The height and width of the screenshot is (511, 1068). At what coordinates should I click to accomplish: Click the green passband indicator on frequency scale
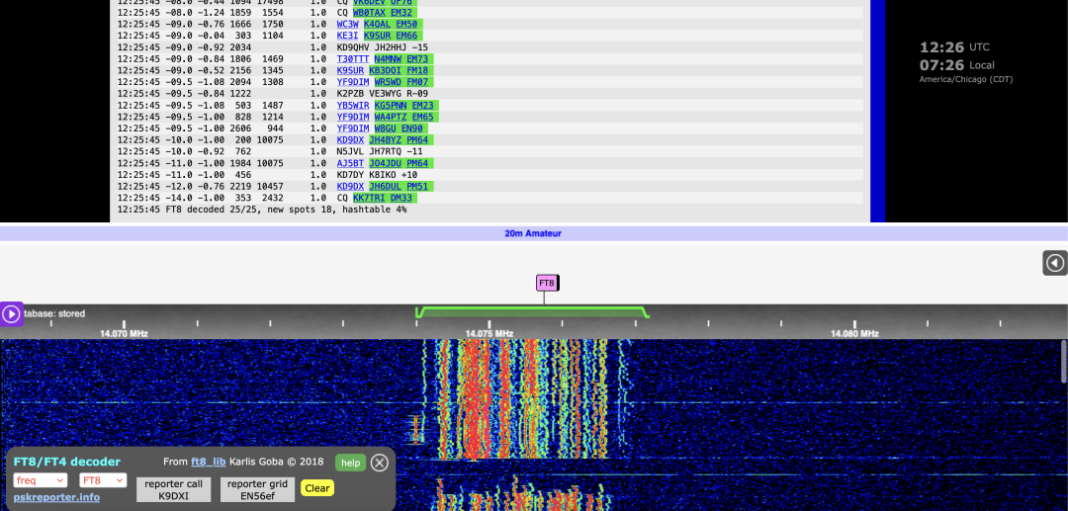(532, 312)
